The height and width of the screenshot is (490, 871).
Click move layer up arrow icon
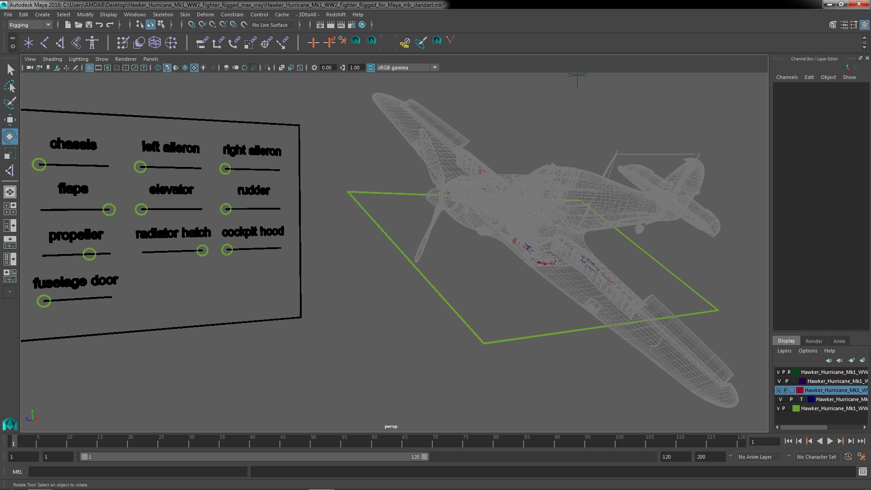click(x=829, y=360)
